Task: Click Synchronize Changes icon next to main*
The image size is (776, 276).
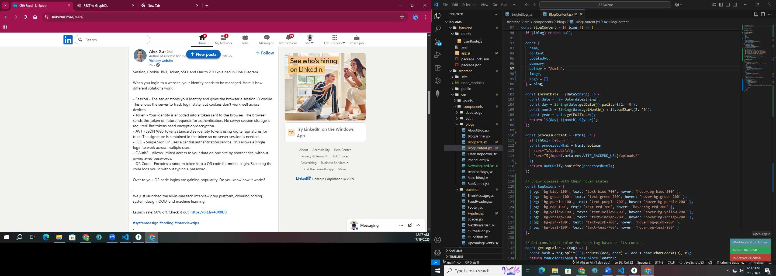Action: tap(459, 263)
